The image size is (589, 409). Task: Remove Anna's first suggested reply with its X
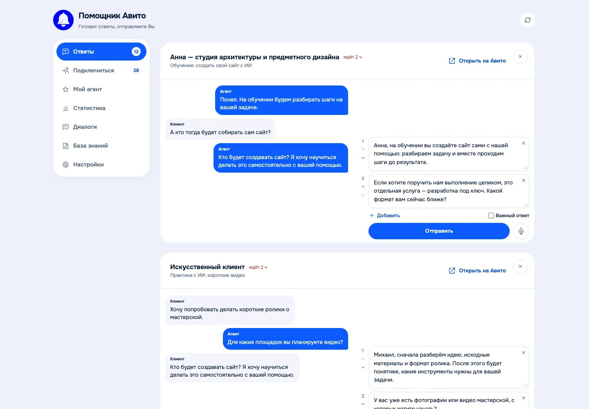point(524,143)
